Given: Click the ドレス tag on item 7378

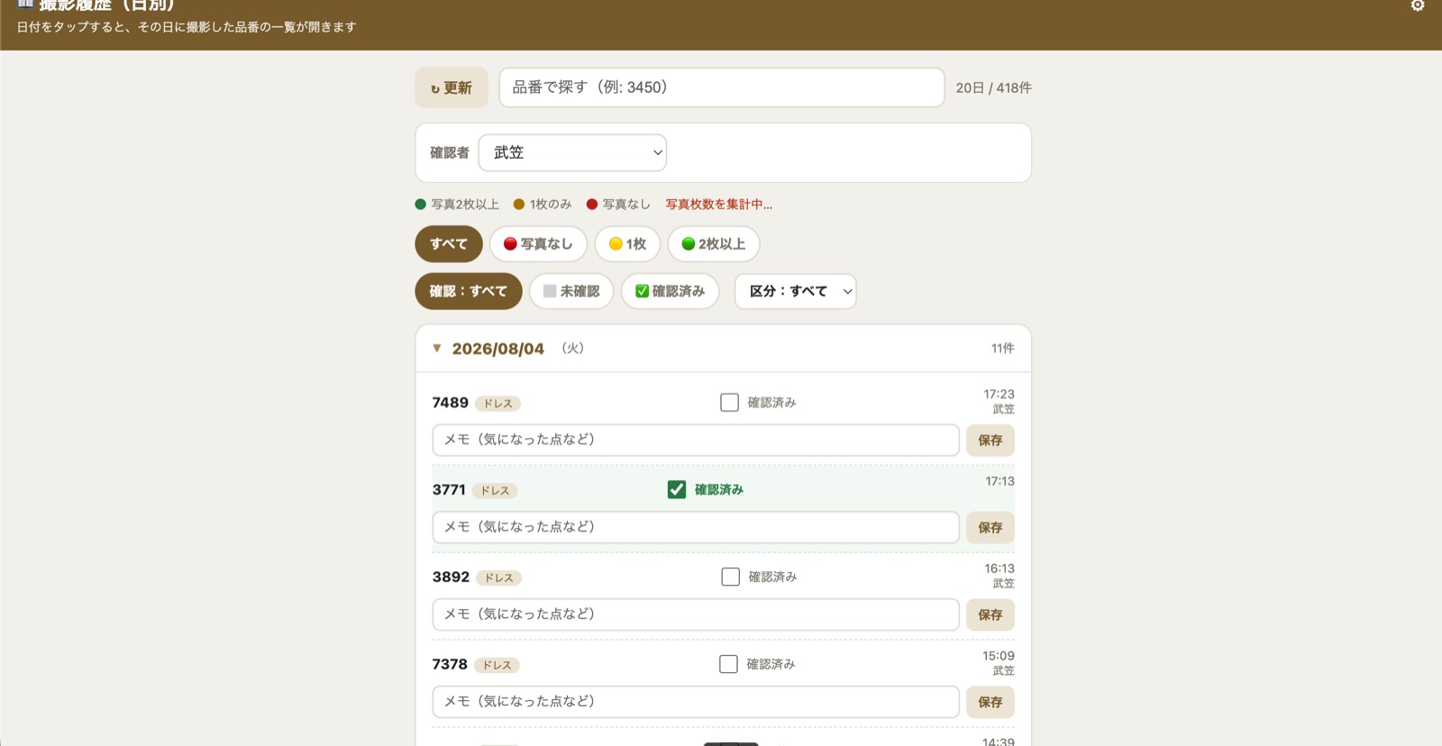Looking at the screenshot, I should tap(497, 666).
